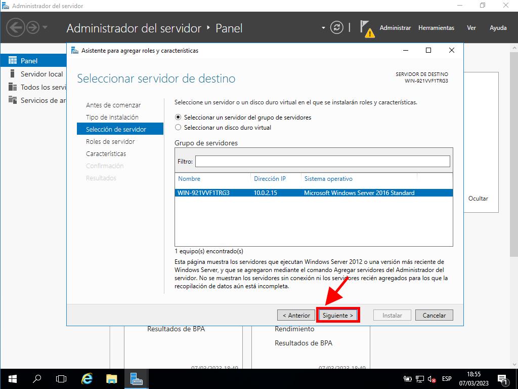518x389 pixels.
Task: Click the Cancelar button
Action: (x=434, y=315)
